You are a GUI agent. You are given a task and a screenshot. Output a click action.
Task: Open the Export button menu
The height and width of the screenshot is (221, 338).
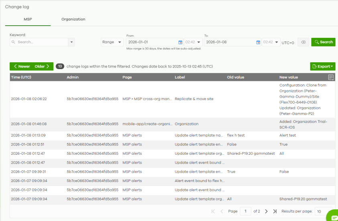pyautogui.click(x=322, y=66)
